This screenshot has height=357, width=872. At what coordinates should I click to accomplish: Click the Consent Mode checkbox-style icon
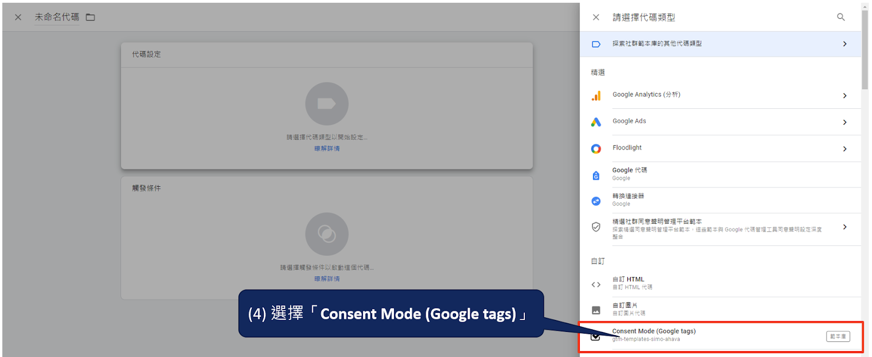point(595,337)
